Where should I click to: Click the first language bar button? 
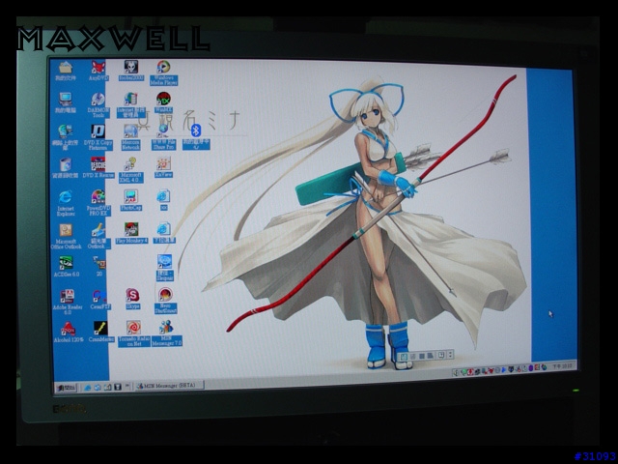pyautogui.click(x=404, y=357)
